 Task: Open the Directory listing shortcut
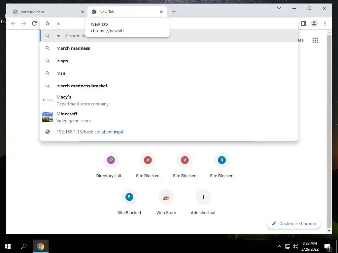point(111,166)
